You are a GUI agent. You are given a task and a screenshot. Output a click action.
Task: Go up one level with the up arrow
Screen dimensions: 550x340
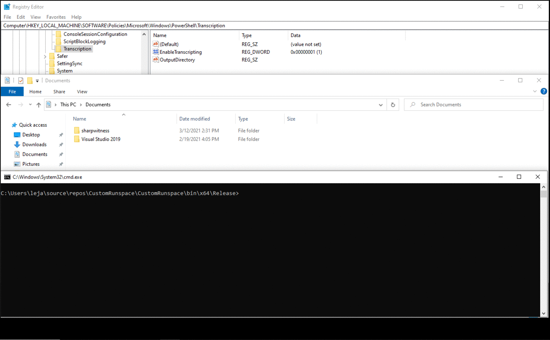[39, 105]
